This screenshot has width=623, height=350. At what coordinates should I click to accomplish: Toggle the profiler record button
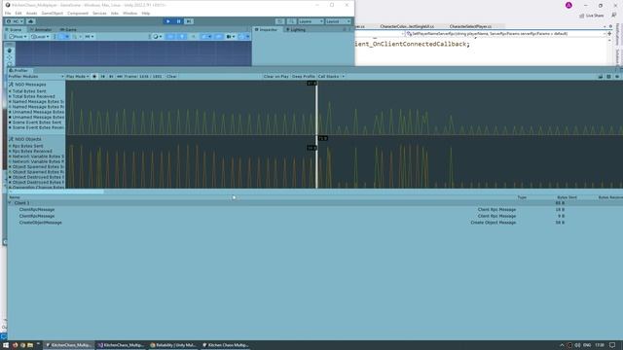click(94, 76)
